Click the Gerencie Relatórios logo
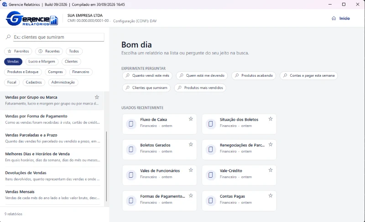Screen dimensions: 365x222 (x=32, y=18)
